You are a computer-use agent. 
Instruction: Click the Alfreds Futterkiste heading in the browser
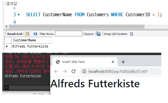click(95, 84)
